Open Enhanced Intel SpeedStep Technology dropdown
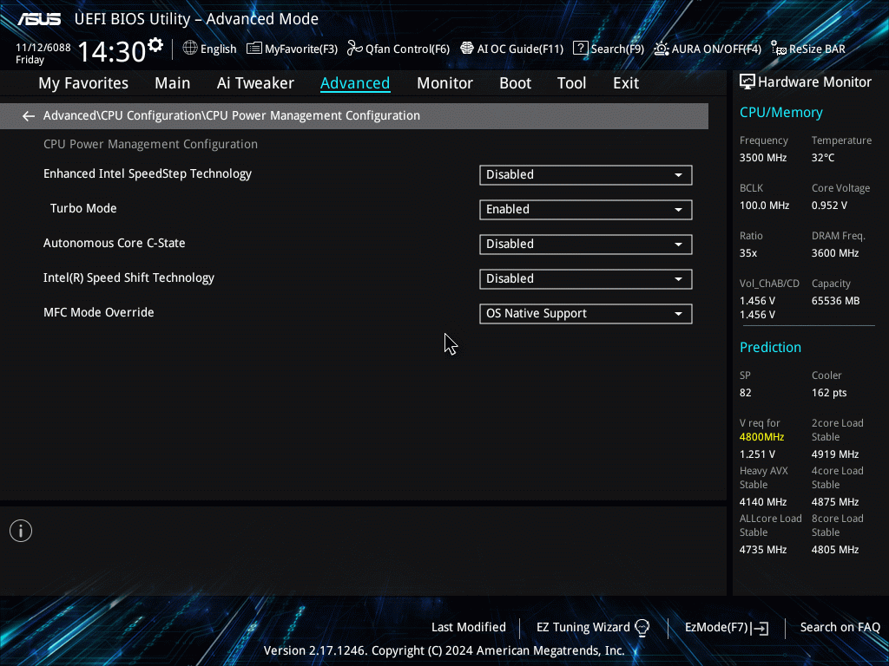 tap(585, 175)
